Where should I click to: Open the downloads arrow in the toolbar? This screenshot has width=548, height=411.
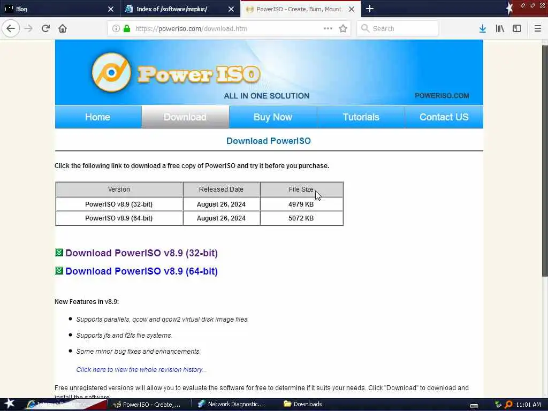tap(482, 28)
